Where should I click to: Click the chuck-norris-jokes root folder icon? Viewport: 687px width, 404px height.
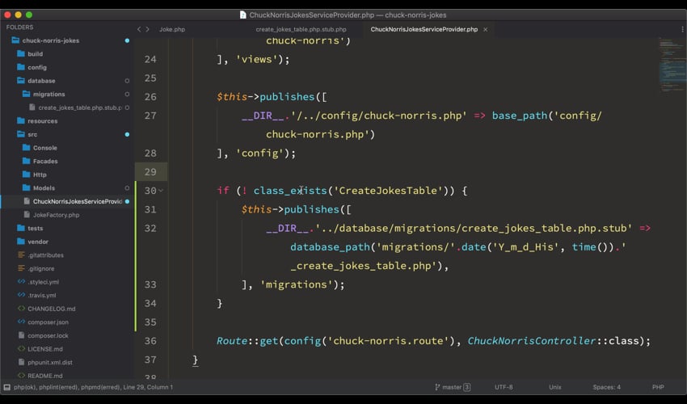(x=15, y=40)
